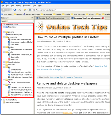Open the File menu

click(x=3, y=6)
